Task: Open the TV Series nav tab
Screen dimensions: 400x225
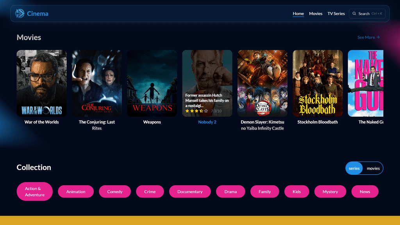Action: click(336, 14)
